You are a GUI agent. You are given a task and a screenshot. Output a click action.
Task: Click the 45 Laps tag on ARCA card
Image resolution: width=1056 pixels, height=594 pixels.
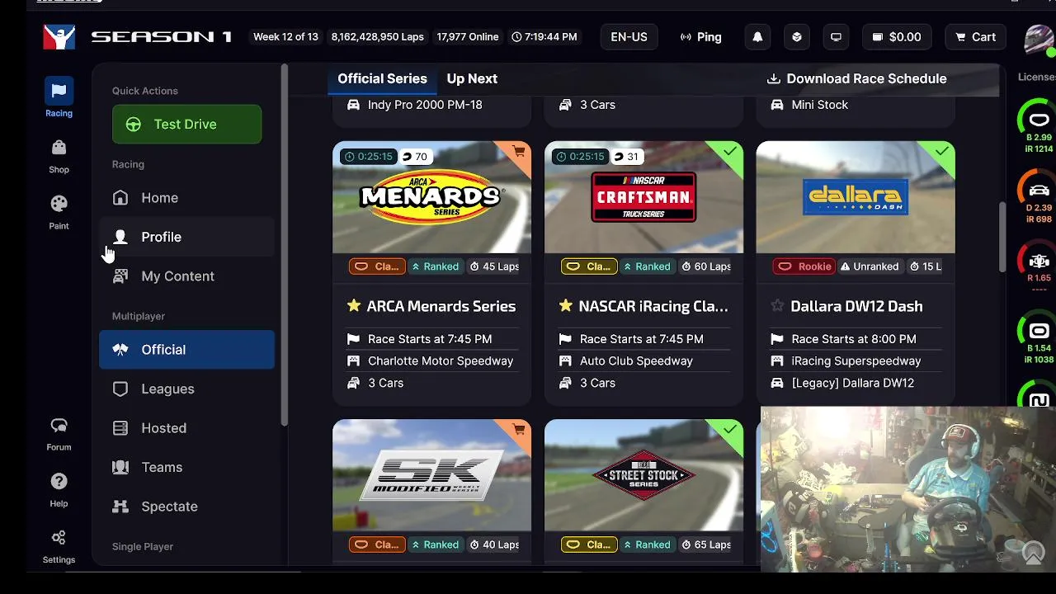494,266
